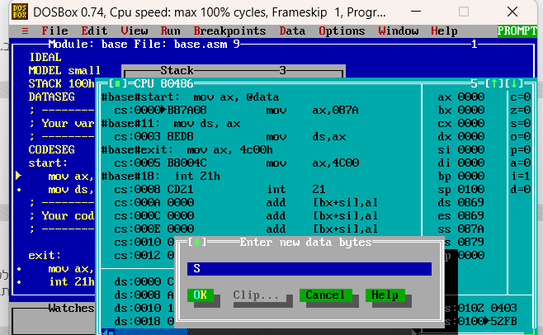Open the Breakpoints menu
Screen dimensions: 543x335
coord(229,31)
